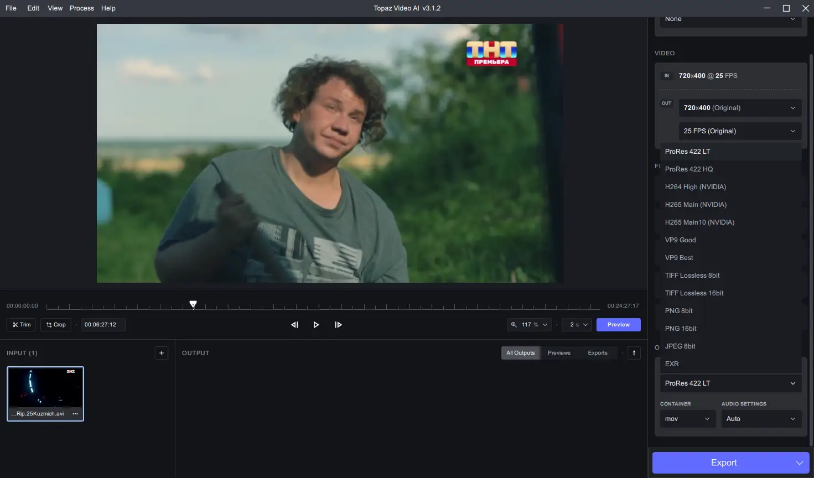The height and width of the screenshot is (478, 814).
Task: Select PNG 8bit output format
Action: (x=730, y=311)
